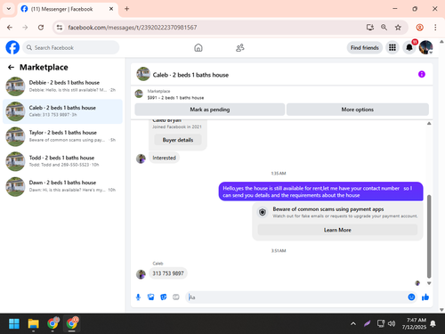This screenshot has width=445, height=334.
Task: Open Chrome three-dot menu
Action: tap(435, 28)
